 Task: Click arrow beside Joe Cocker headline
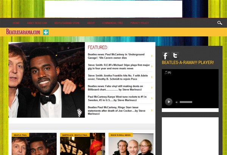[x=152, y=110]
